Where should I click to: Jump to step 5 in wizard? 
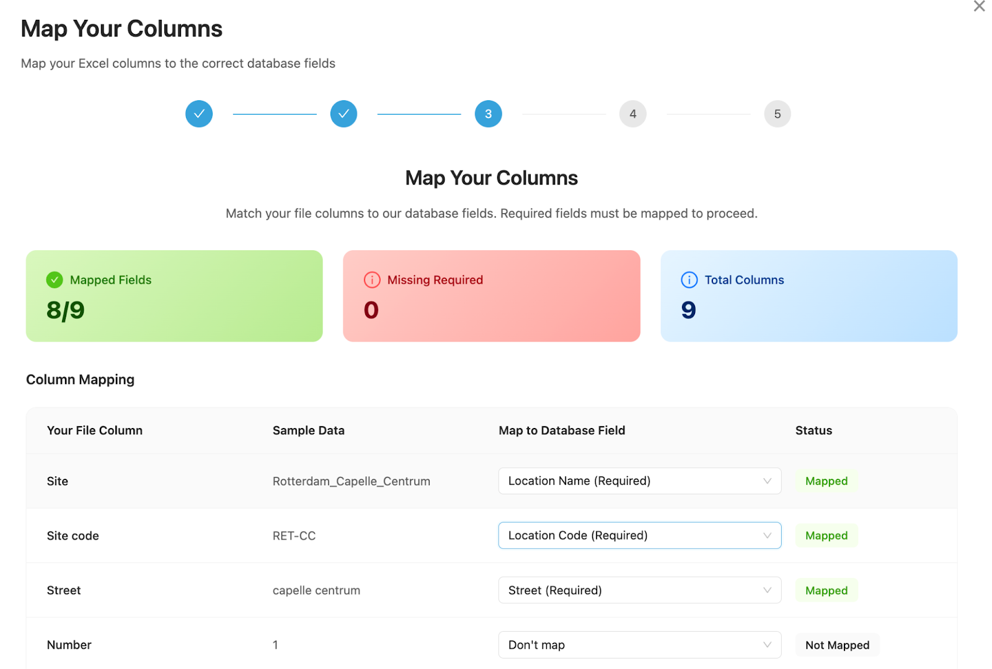[x=777, y=114]
